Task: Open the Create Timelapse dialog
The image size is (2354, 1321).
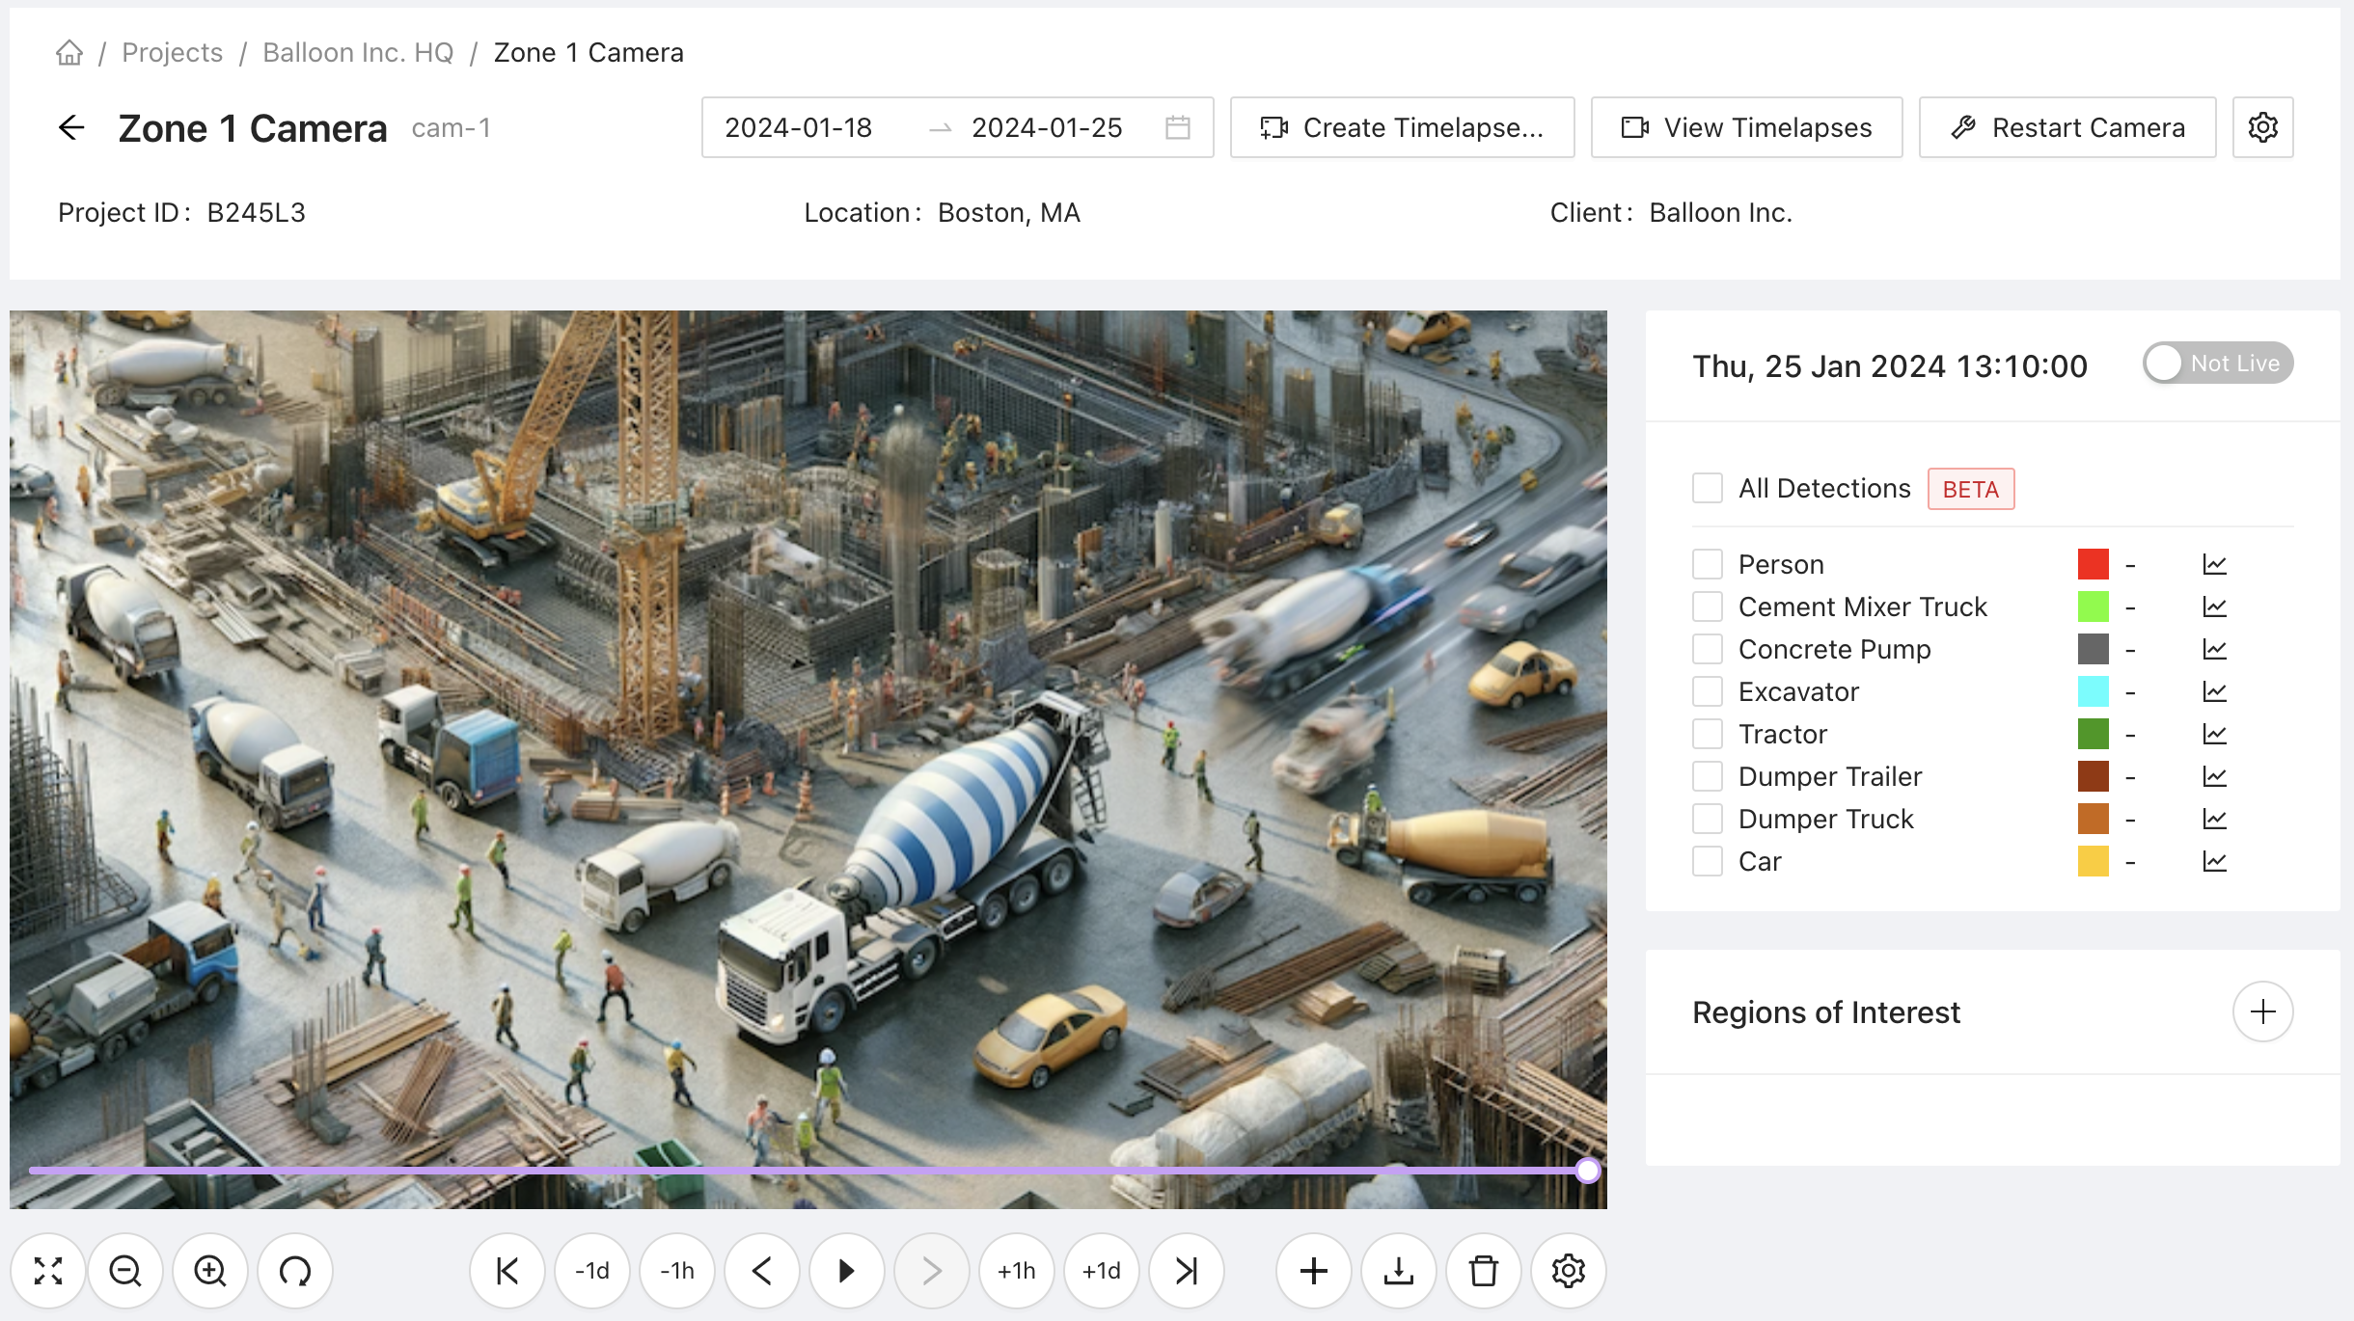Action: (x=1402, y=127)
